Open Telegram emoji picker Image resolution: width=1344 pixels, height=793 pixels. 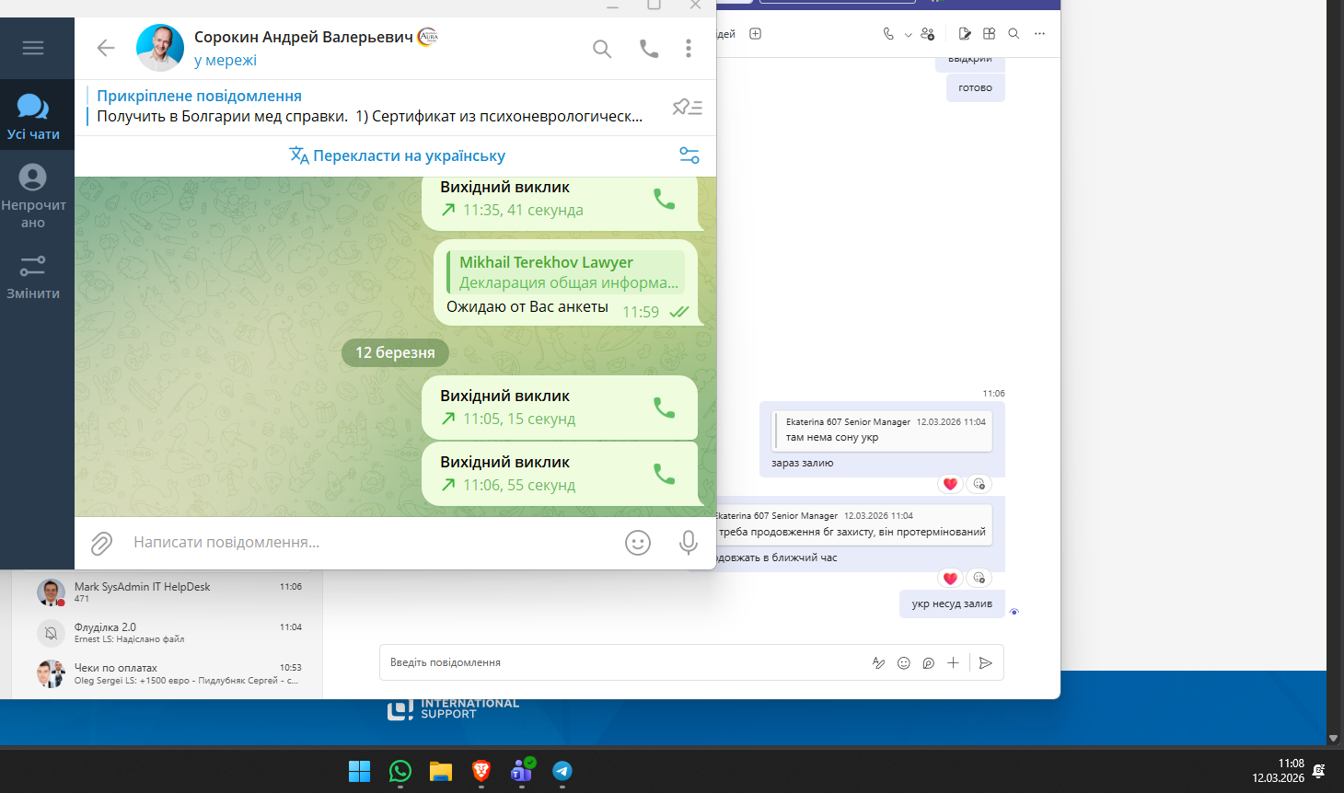coord(638,543)
